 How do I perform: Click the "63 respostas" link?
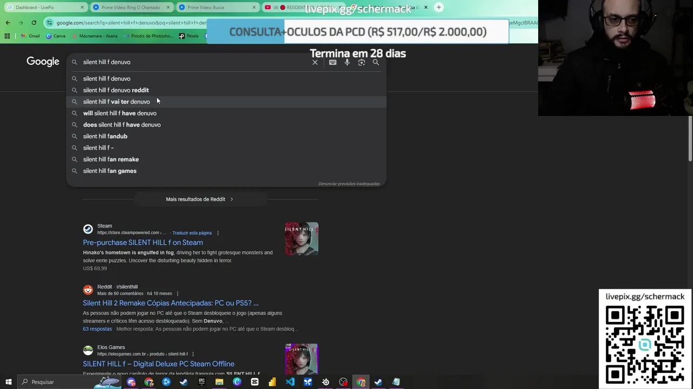(x=97, y=329)
